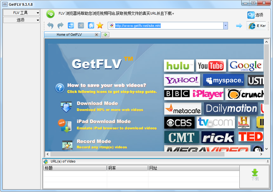Open the YouTube site thumbnail

point(211,65)
